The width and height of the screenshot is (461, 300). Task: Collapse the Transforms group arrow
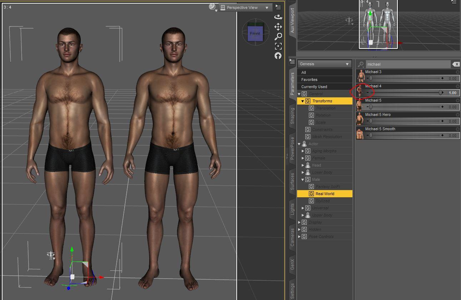click(x=303, y=101)
